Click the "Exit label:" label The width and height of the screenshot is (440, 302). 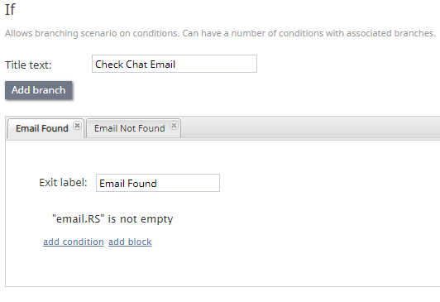(x=63, y=183)
